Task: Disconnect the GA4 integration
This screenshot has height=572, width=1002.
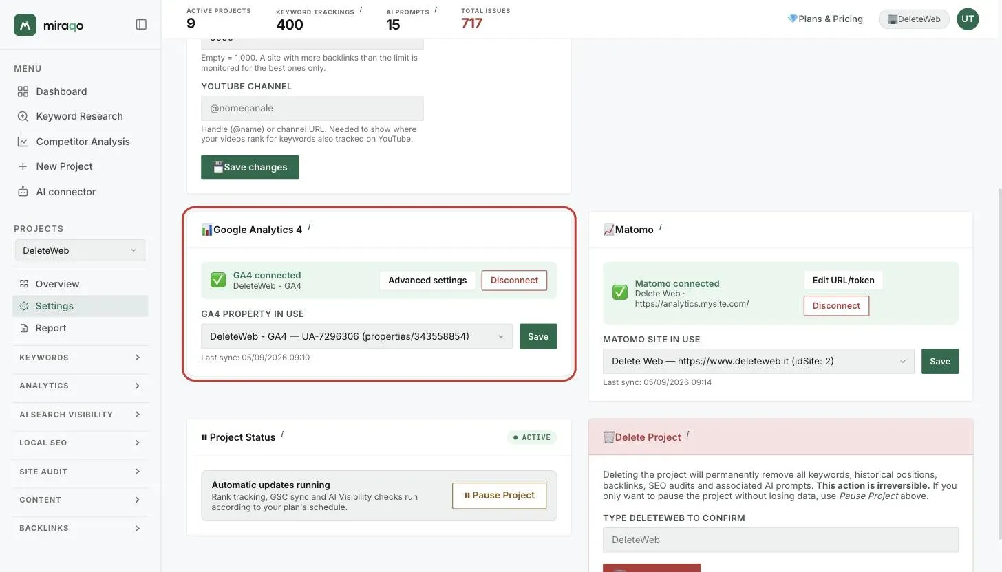Action: pyautogui.click(x=514, y=280)
